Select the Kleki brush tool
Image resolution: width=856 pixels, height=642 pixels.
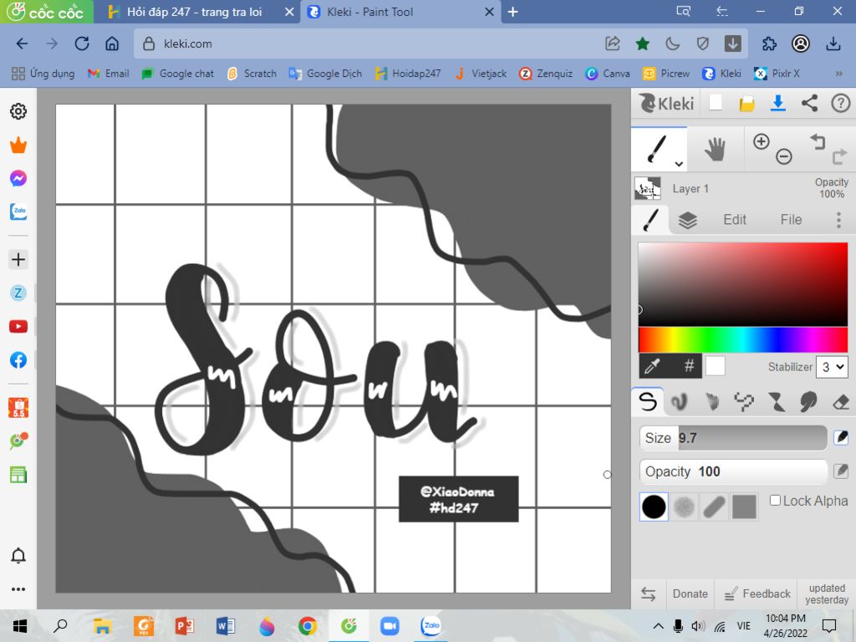tap(657, 149)
